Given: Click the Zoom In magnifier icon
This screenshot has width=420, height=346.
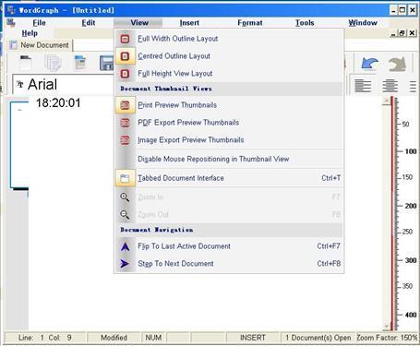Looking at the screenshot, I should click(x=125, y=197).
